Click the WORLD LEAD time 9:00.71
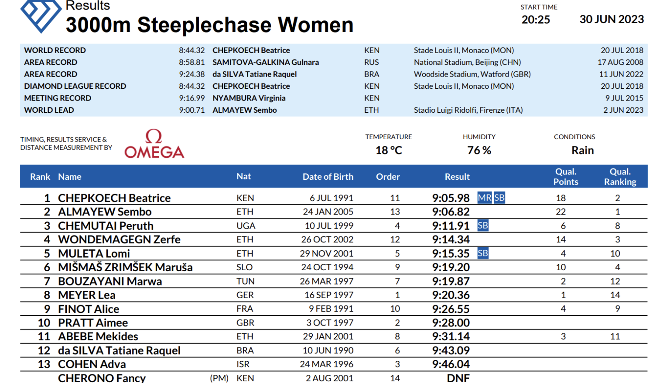 (191, 110)
